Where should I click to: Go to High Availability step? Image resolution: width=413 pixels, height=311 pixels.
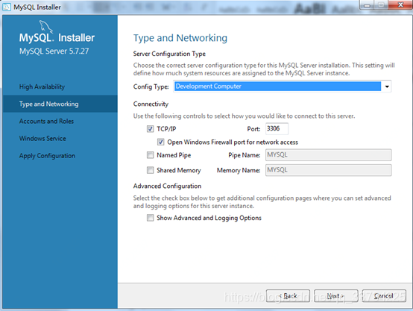(x=42, y=87)
